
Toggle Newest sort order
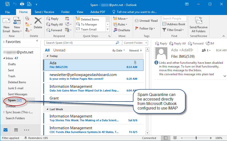tap(136, 50)
